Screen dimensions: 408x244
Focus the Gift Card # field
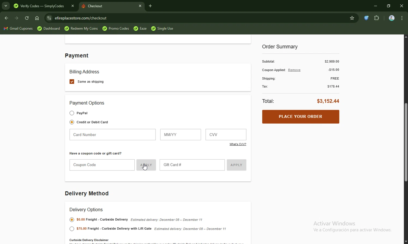coord(192,165)
